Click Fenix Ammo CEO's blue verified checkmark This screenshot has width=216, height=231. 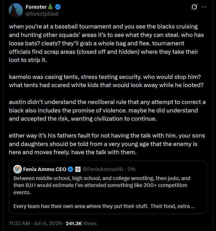tap(70, 169)
